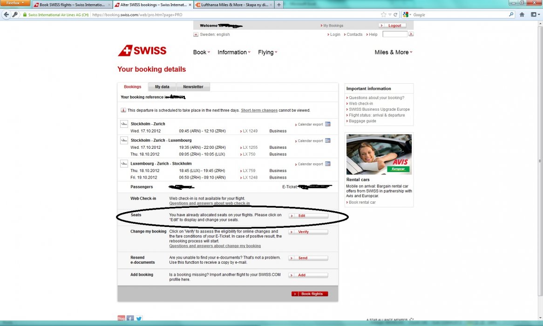Expand the Information navigation menu
Image resolution: width=543 pixels, height=326 pixels.
(x=234, y=53)
